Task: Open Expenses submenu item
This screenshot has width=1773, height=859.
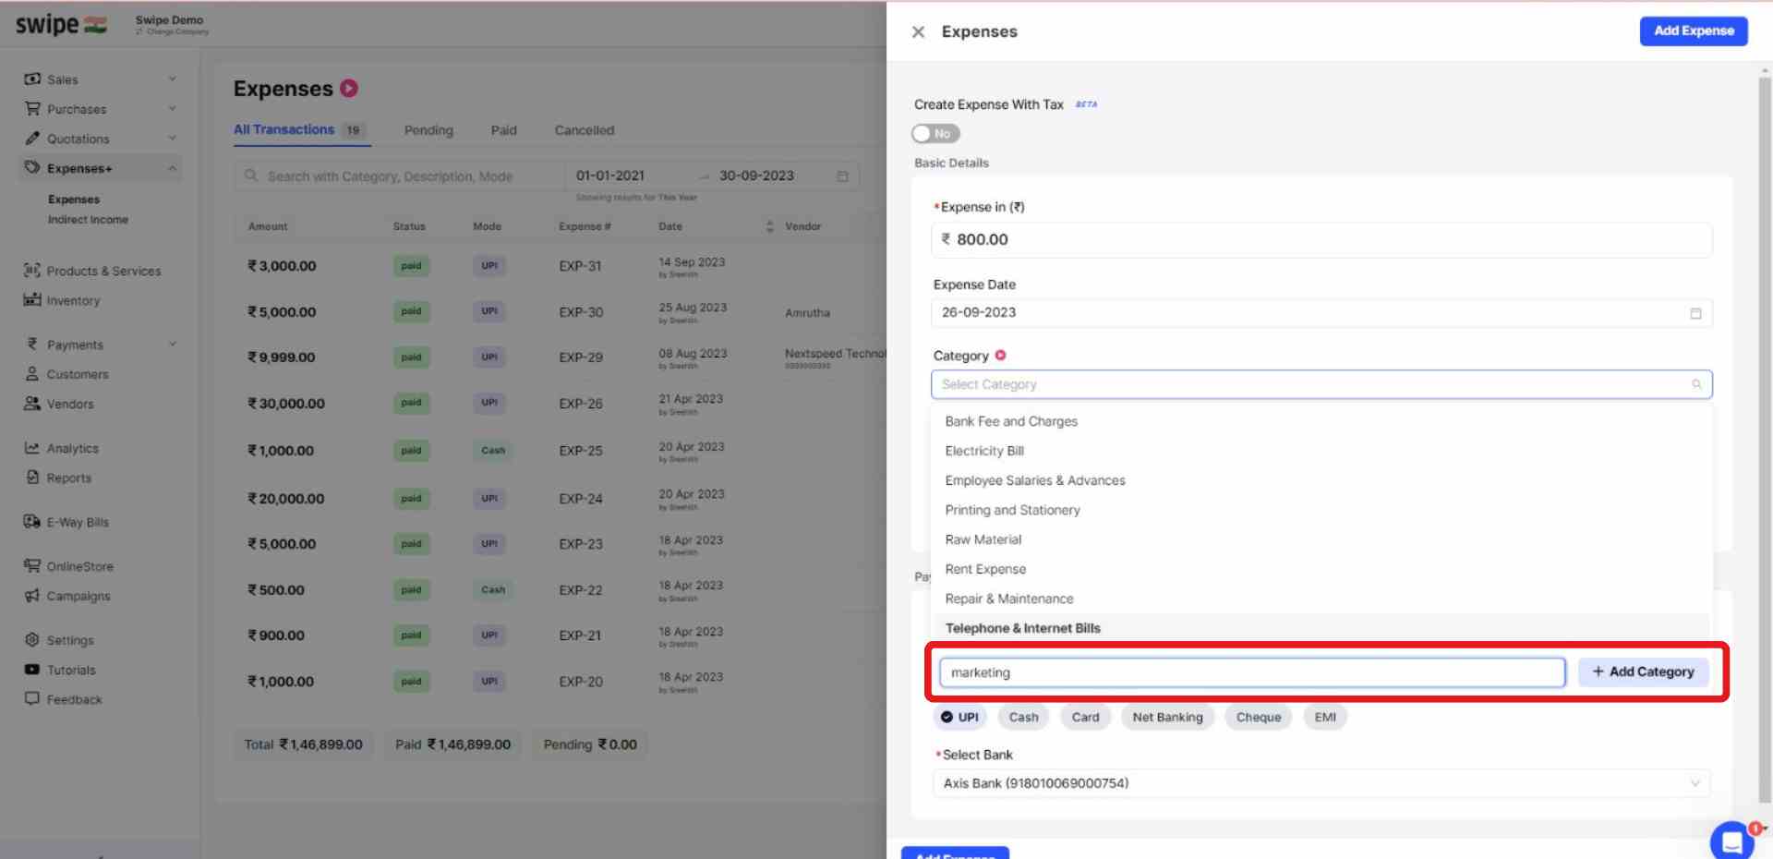Action: 74,200
